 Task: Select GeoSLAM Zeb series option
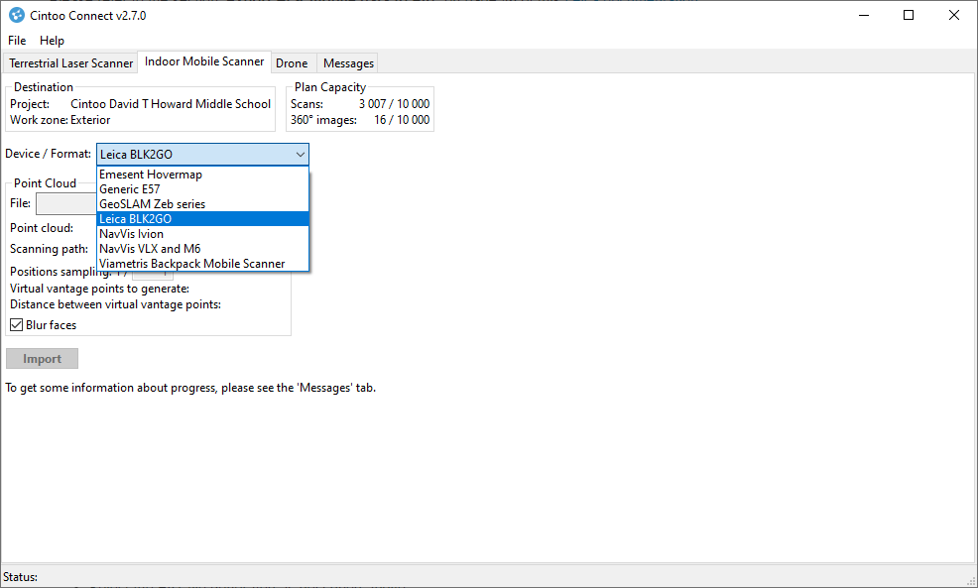click(202, 204)
